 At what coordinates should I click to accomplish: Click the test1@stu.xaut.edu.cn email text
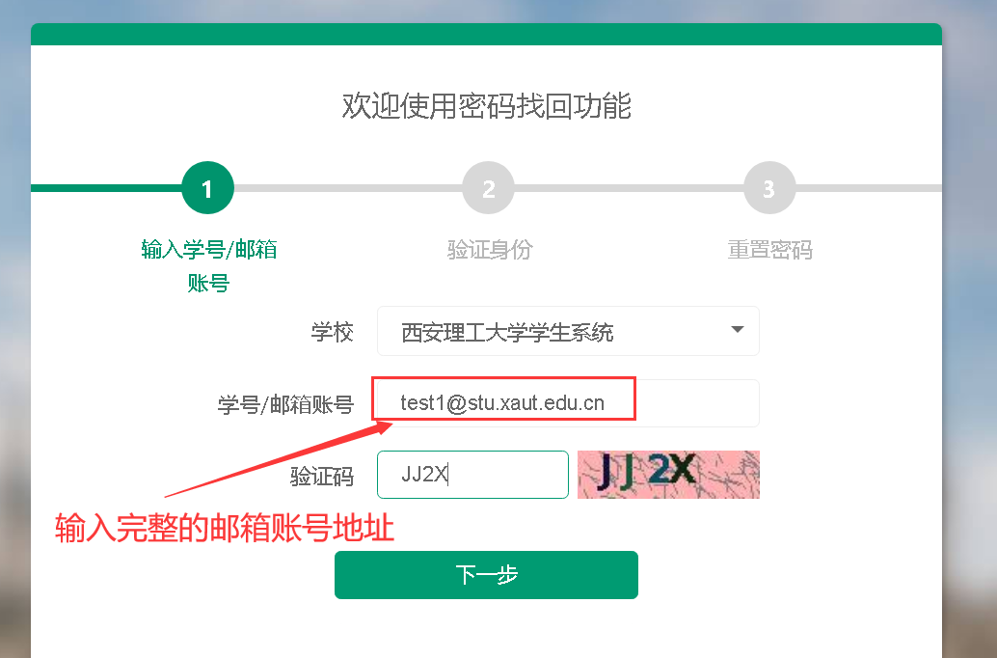tap(502, 403)
